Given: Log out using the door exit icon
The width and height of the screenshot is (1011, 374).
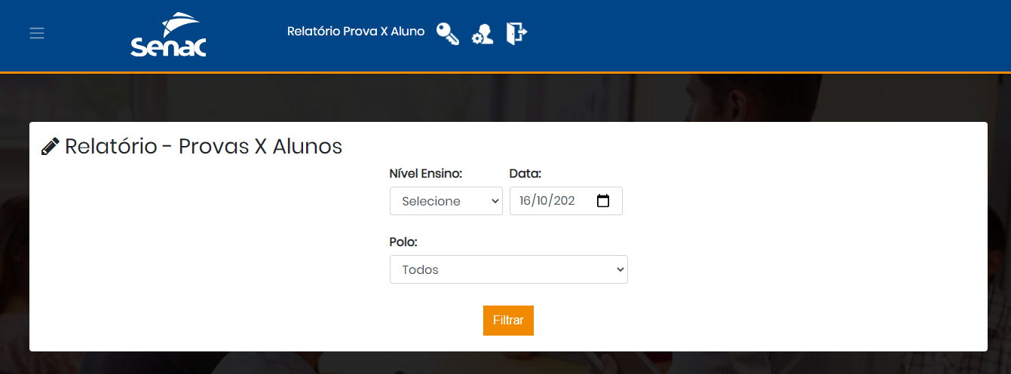Looking at the screenshot, I should coord(516,33).
